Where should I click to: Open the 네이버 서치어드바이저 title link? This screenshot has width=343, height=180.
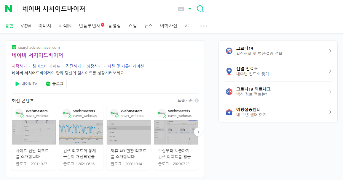pos(37,55)
